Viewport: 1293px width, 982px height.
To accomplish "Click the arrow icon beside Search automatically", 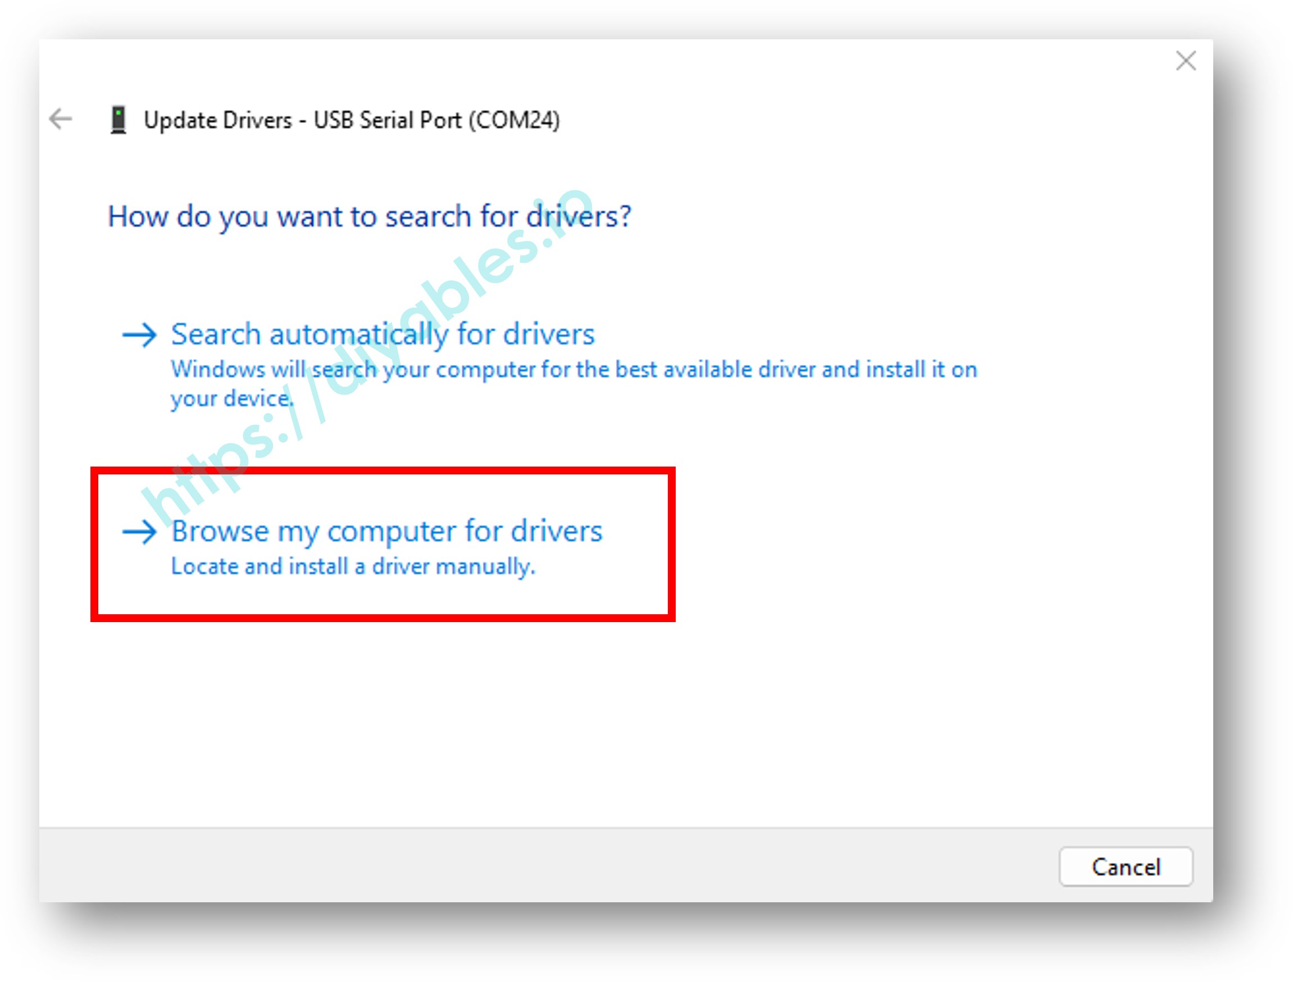I will [139, 335].
